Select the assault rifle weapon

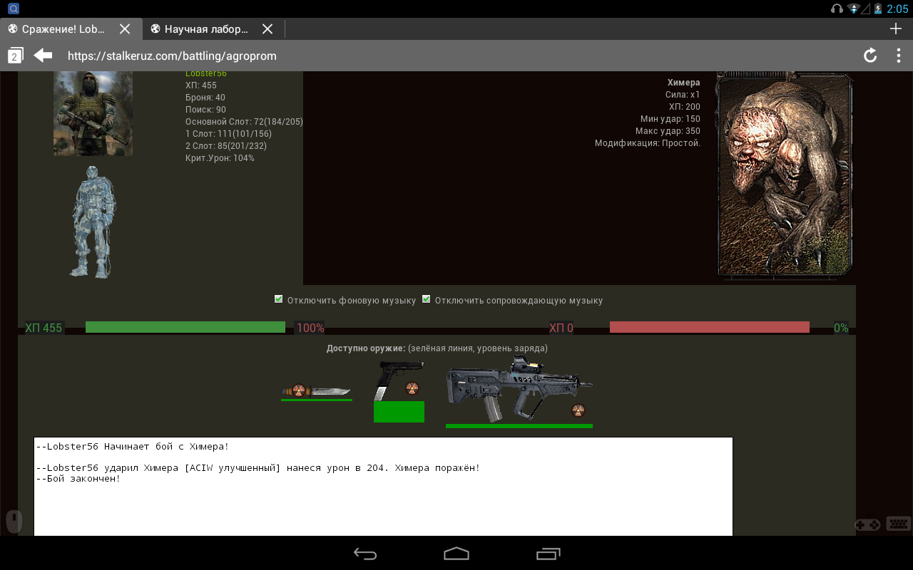(519, 389)
